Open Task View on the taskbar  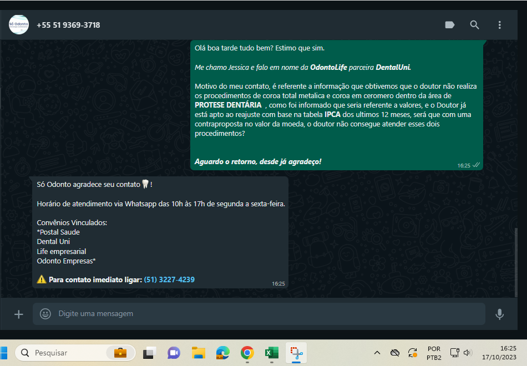click(149, 353)
